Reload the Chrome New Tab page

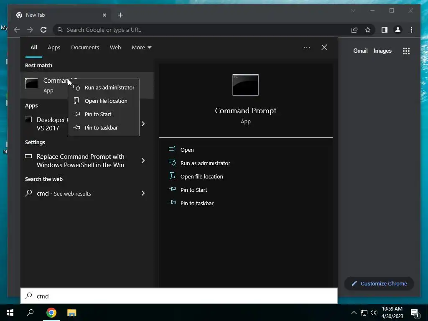(43, 30)
